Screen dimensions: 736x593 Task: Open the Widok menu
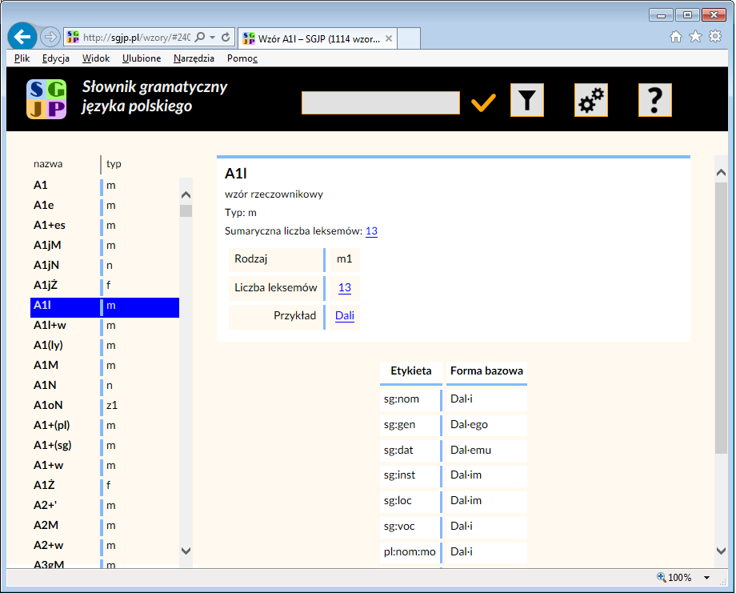(x=95, y=58)
